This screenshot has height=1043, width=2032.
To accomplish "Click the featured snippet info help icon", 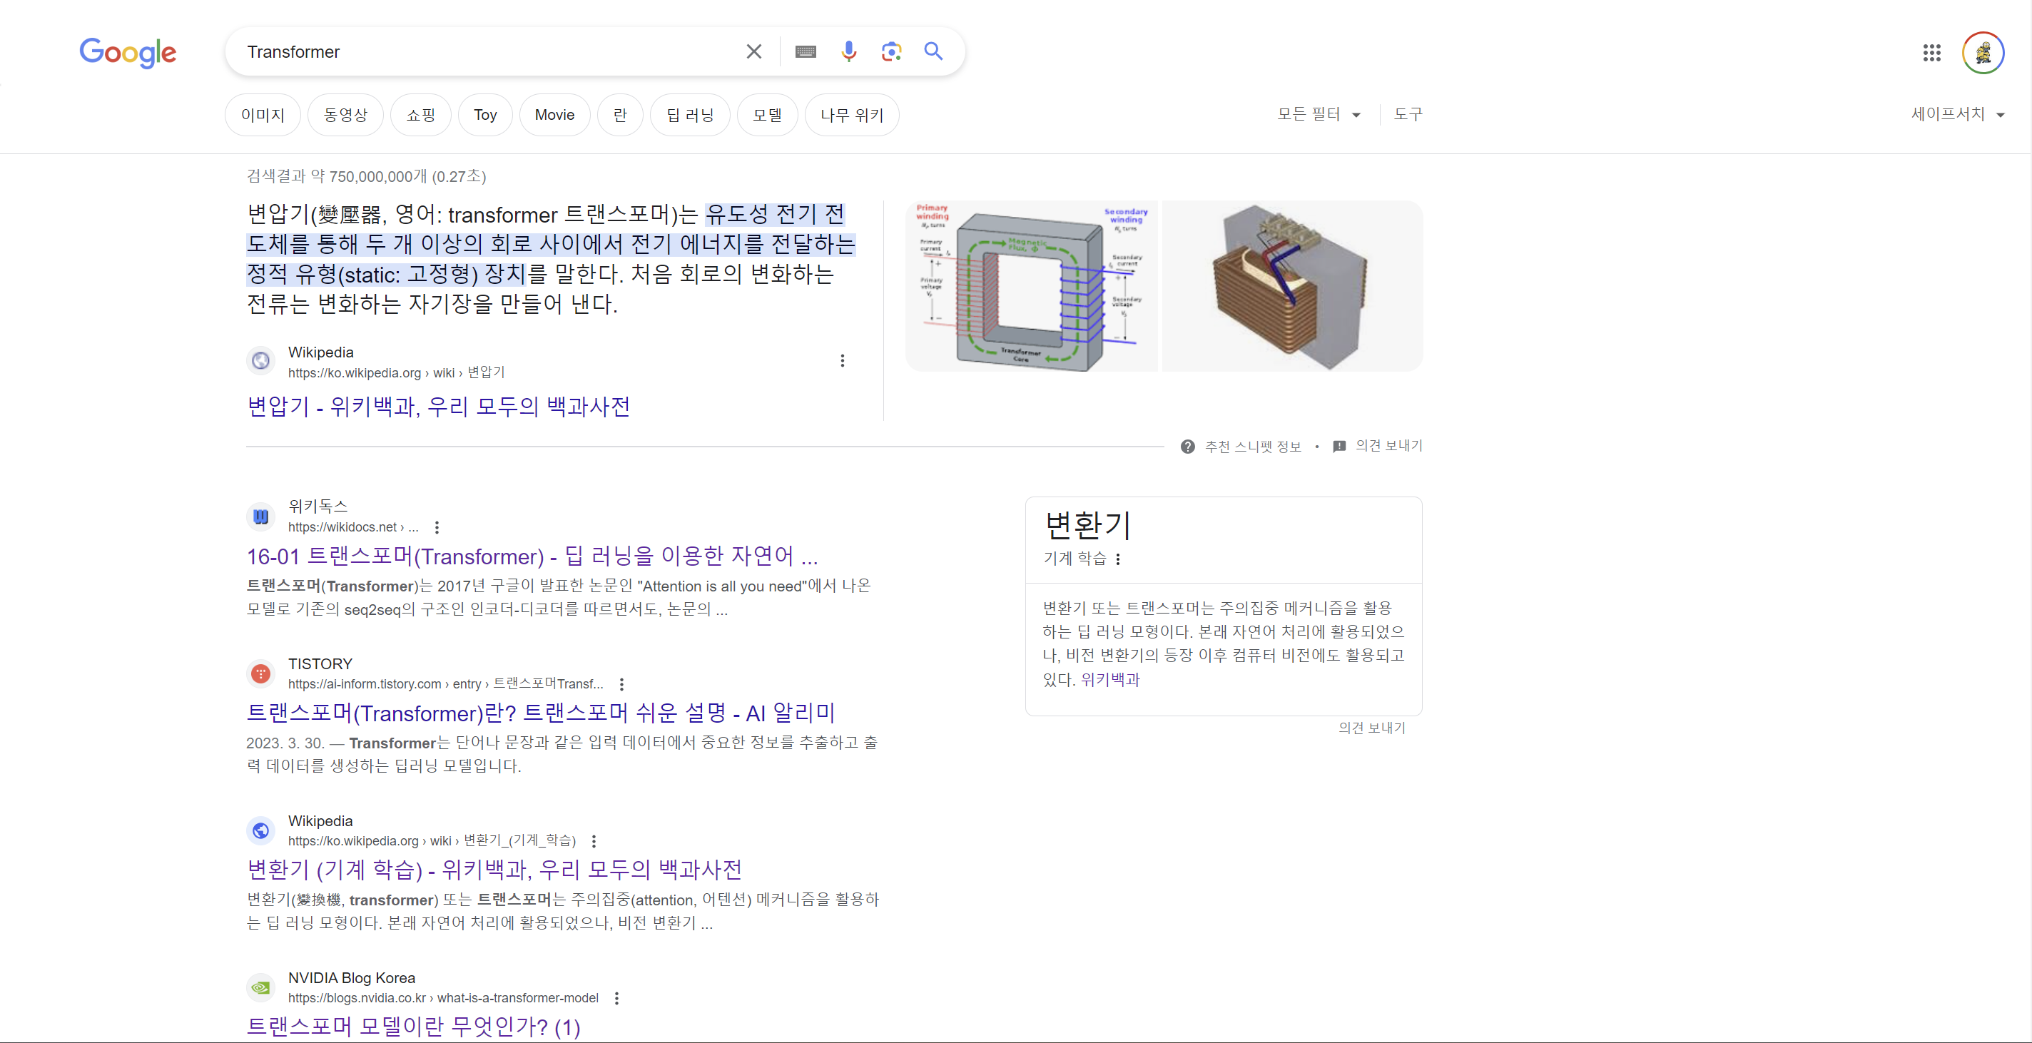I will pyautogui.click(x=1187, y=447).
